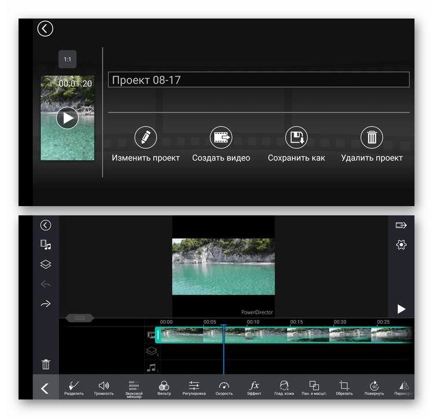Click the Удалить проект label
This screenshot has height=418, width=433.
click(372, 158)
